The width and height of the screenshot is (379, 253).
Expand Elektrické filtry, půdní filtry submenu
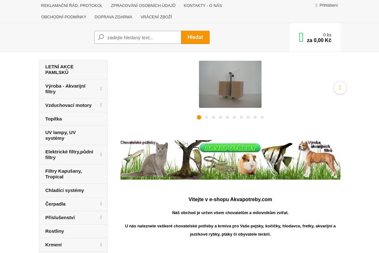[101, 154]
